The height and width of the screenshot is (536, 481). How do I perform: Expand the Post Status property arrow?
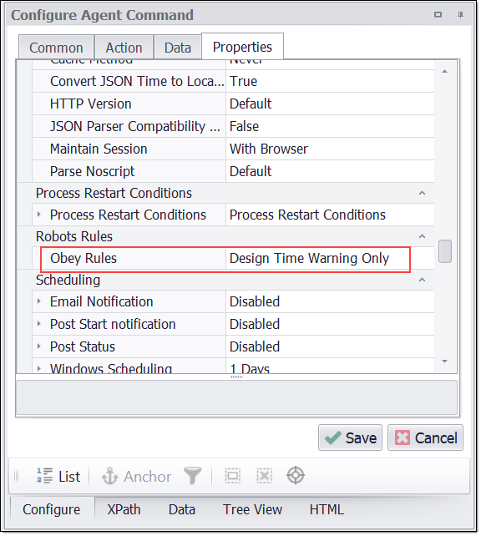pyautogui.click(x=38, y=346)
